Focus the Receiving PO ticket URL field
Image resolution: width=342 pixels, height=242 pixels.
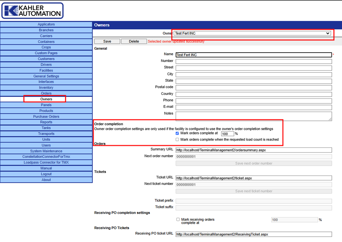click(x=254, y=234)
